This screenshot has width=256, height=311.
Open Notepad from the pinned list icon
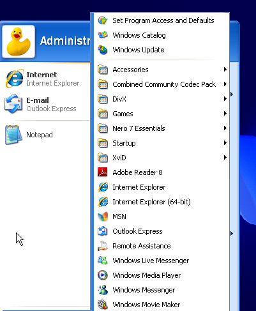click(13, 135)
